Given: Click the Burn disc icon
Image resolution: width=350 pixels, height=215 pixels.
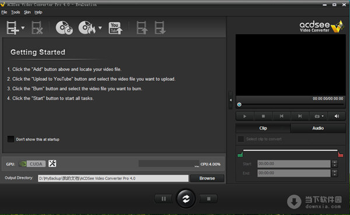Looking at the screenshot, I should pos(87,28).
